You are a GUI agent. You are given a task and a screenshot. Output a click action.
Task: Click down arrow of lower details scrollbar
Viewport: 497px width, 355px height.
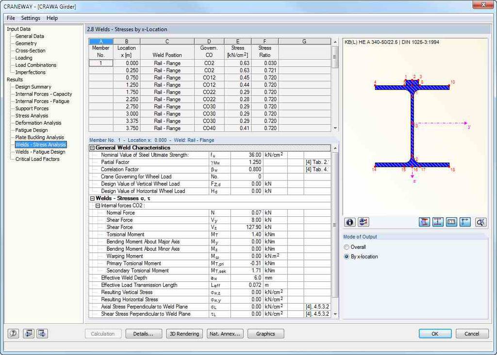335,314
